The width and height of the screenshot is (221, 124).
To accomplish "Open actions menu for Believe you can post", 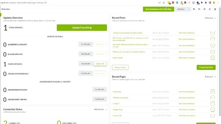I will point(213,52).
